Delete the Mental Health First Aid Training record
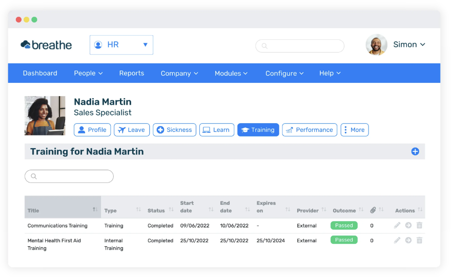 point(419,240)
